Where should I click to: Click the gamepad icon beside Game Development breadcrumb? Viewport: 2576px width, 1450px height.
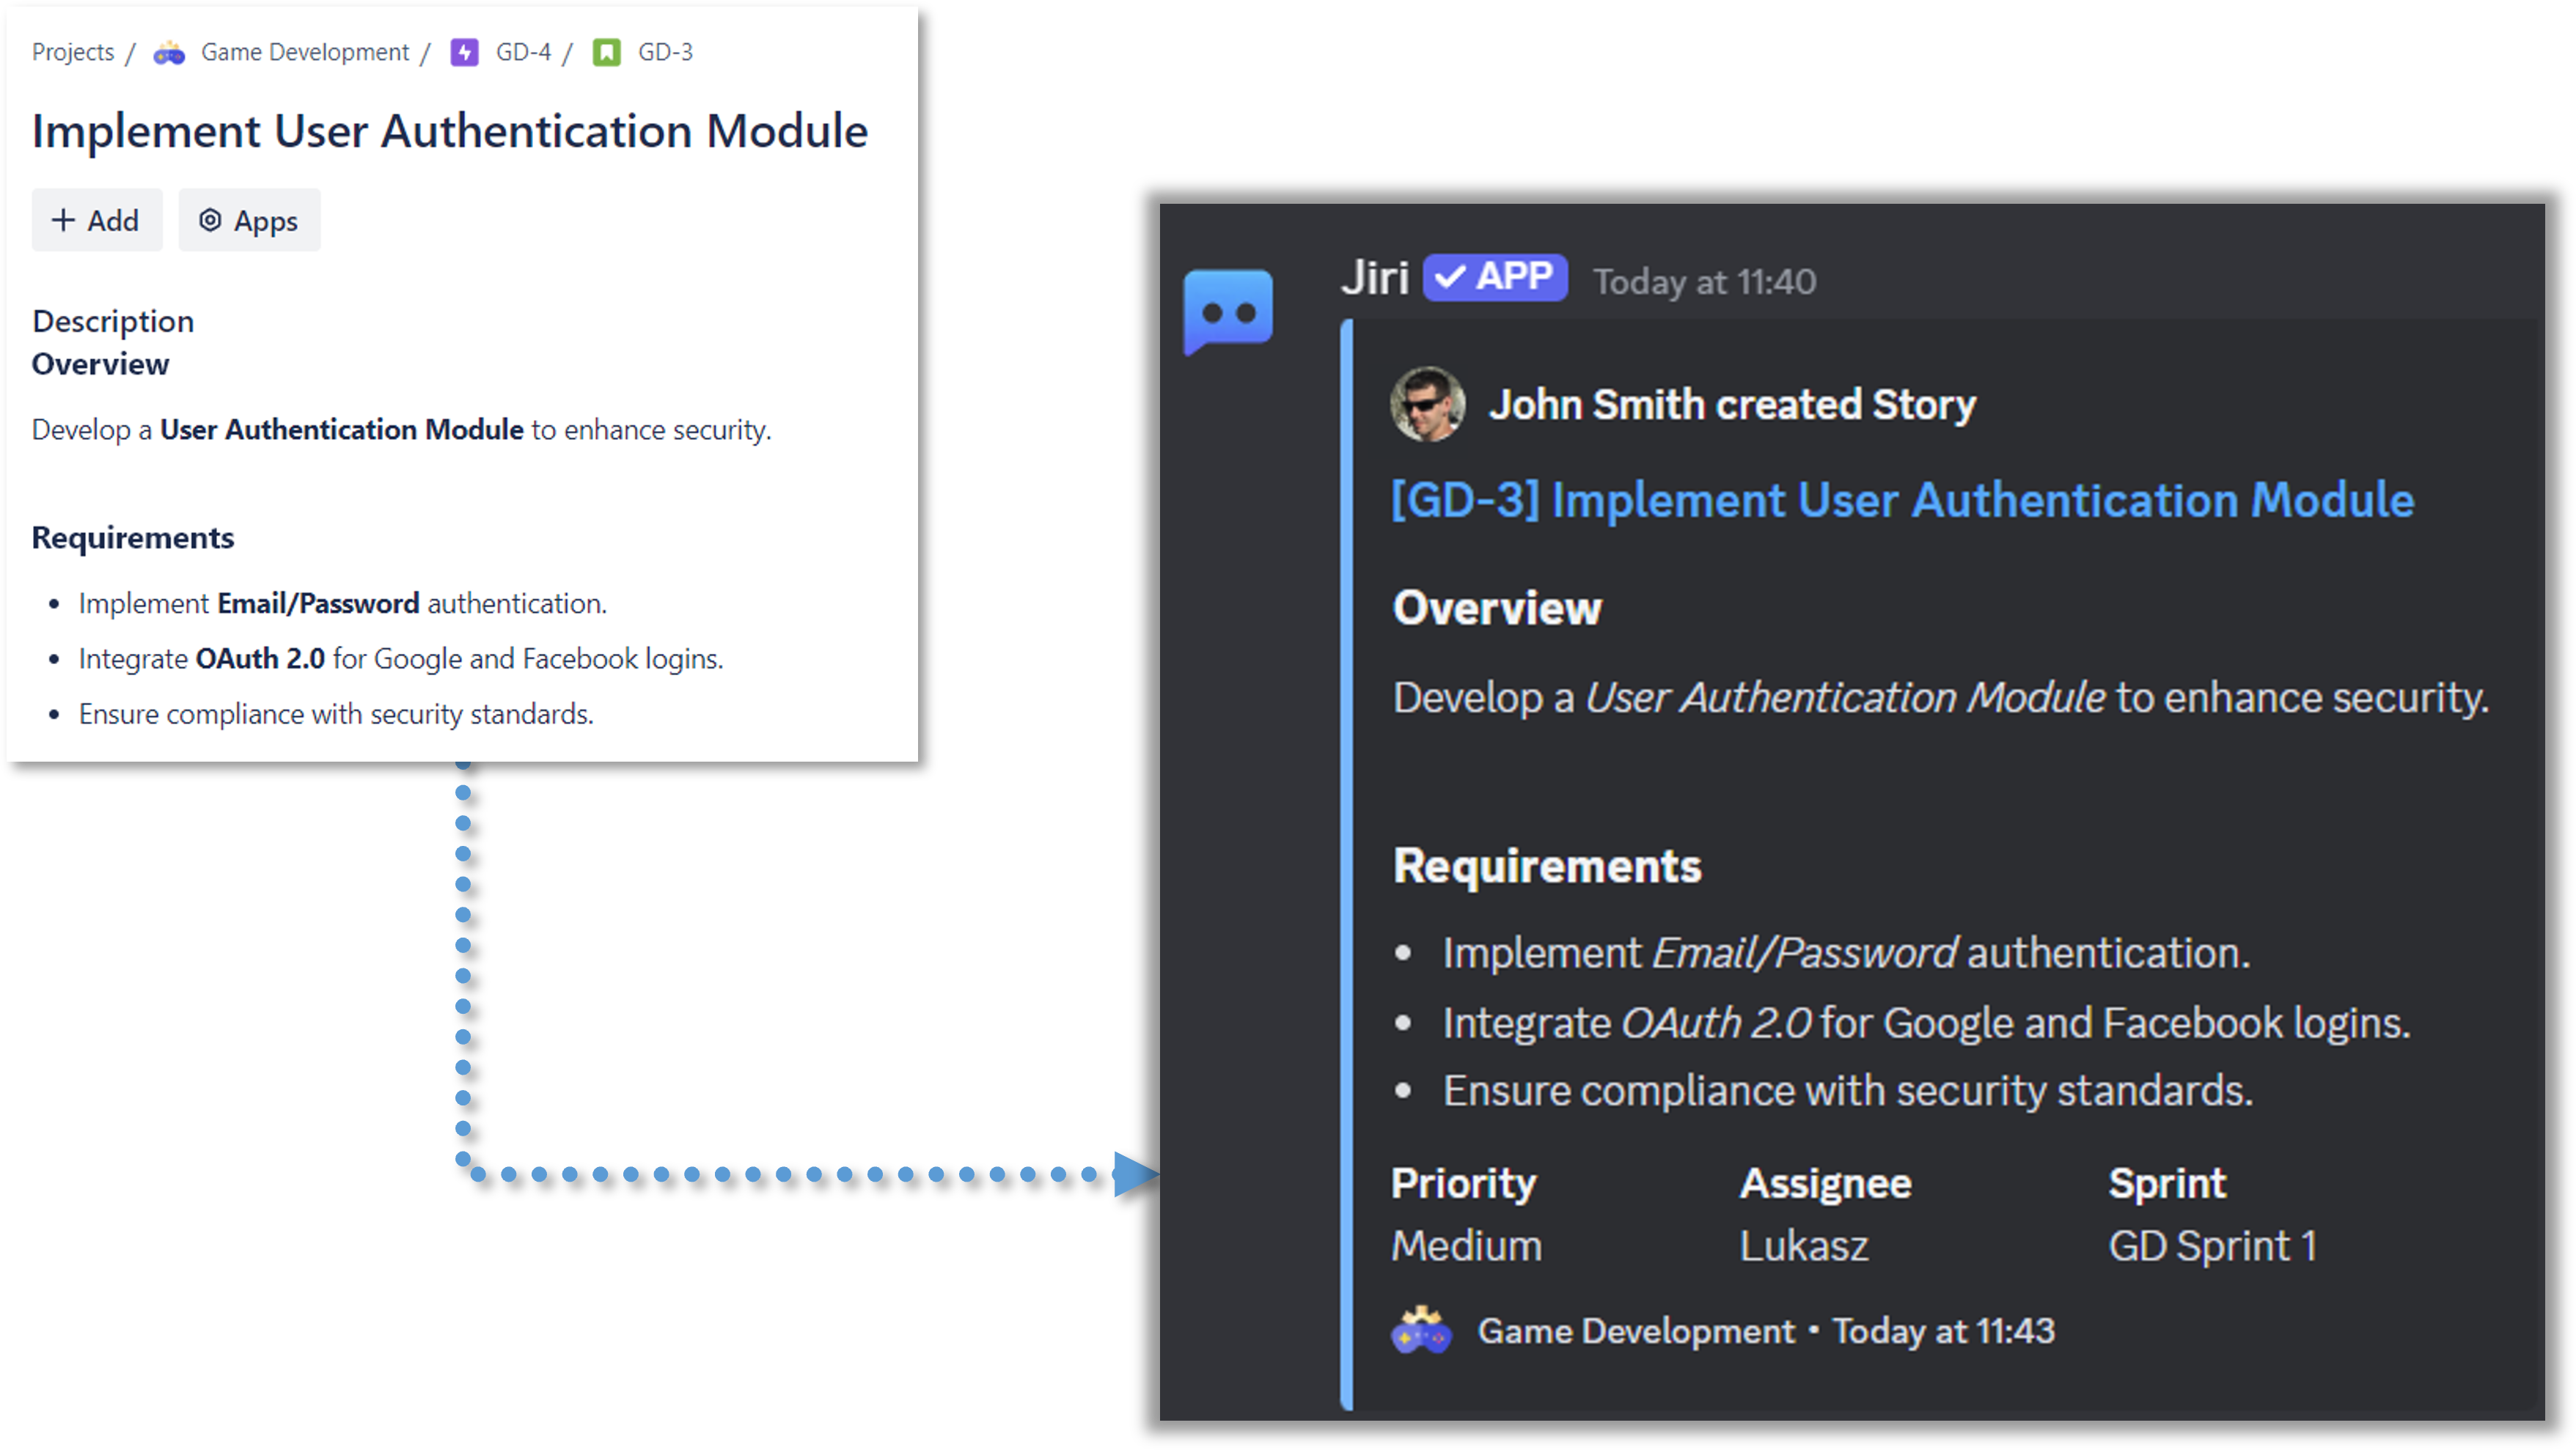(168, 53)
